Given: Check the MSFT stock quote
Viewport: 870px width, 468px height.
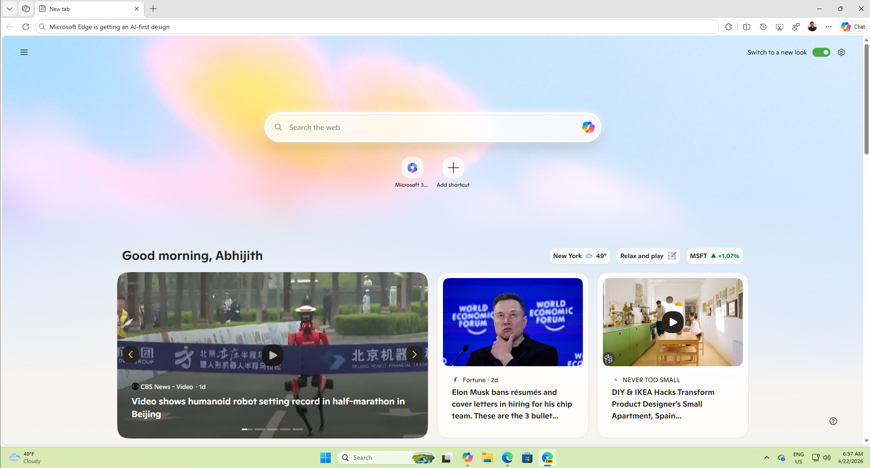Looking at the screenshot, I should [715, 256].
